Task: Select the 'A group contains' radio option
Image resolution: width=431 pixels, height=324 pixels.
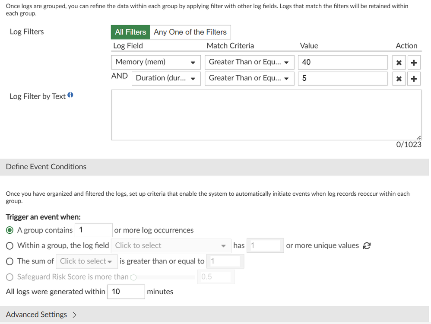Action: click(x=10, y=230)
